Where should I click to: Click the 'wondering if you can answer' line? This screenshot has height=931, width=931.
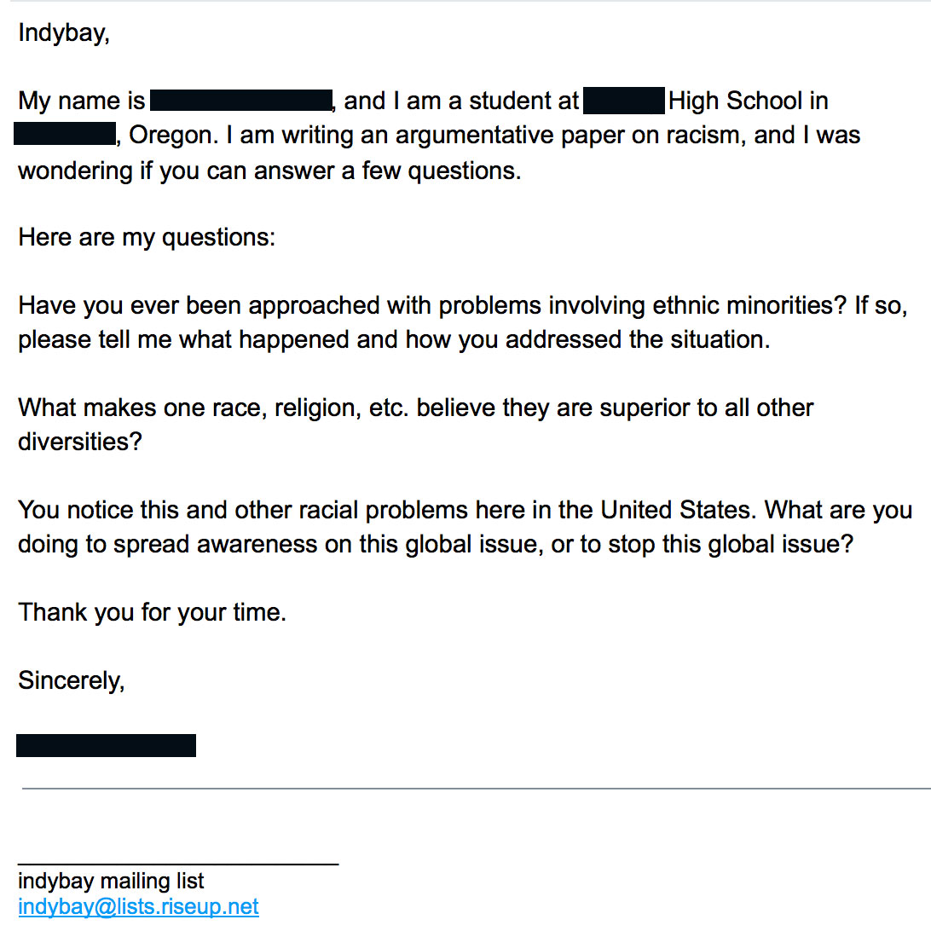click(x=269, y=171)
